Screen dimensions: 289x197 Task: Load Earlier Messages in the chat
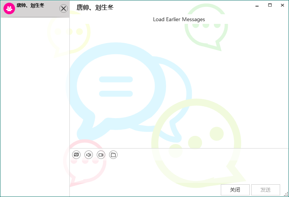pos(179,20)
